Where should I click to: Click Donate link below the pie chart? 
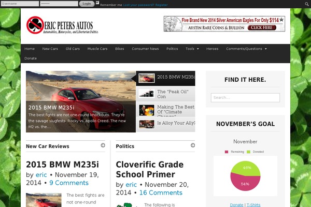click(x=236, y=205)
